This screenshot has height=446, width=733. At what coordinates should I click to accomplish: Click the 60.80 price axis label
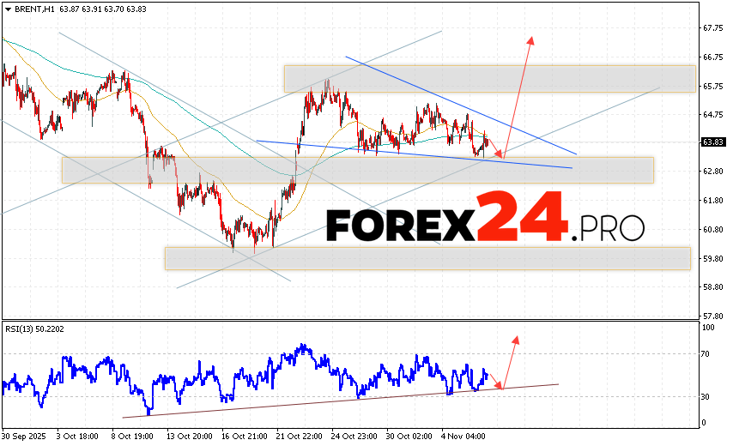coord(713,229)
